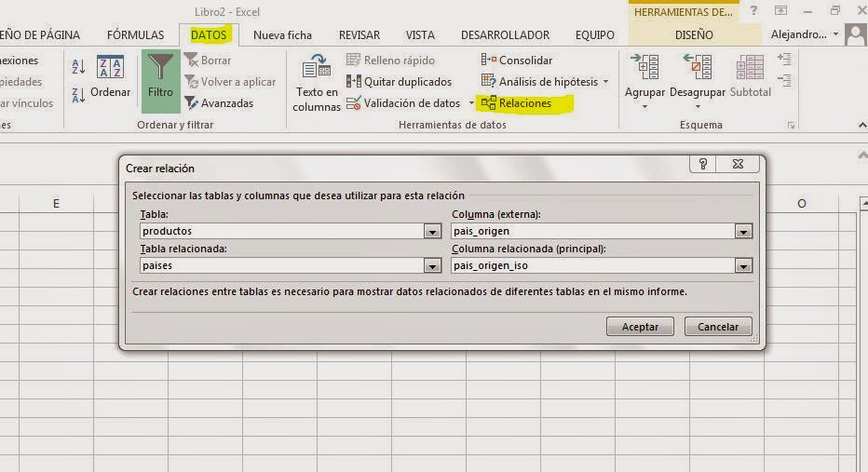Click Relleno rápido
The width and height of the screenshot is (868, 472).
(x=391, y=60)
